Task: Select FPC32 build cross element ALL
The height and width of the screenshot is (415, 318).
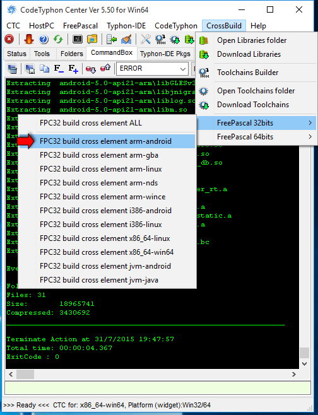Action: (x=107, y=123)
